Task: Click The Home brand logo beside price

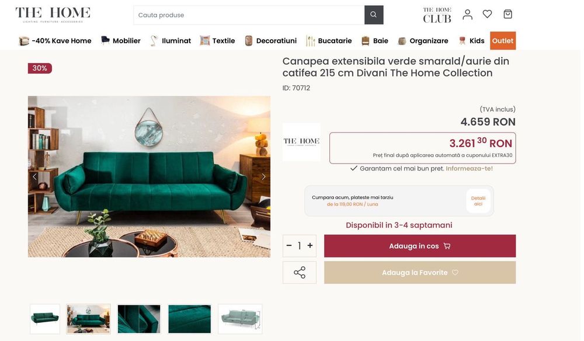Action: [x=301, y=142]
